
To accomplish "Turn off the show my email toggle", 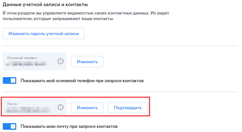I will click(10, 126).
